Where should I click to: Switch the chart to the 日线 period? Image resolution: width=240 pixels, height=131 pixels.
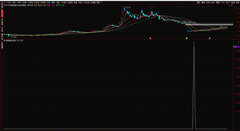click(x=49, y=2)
